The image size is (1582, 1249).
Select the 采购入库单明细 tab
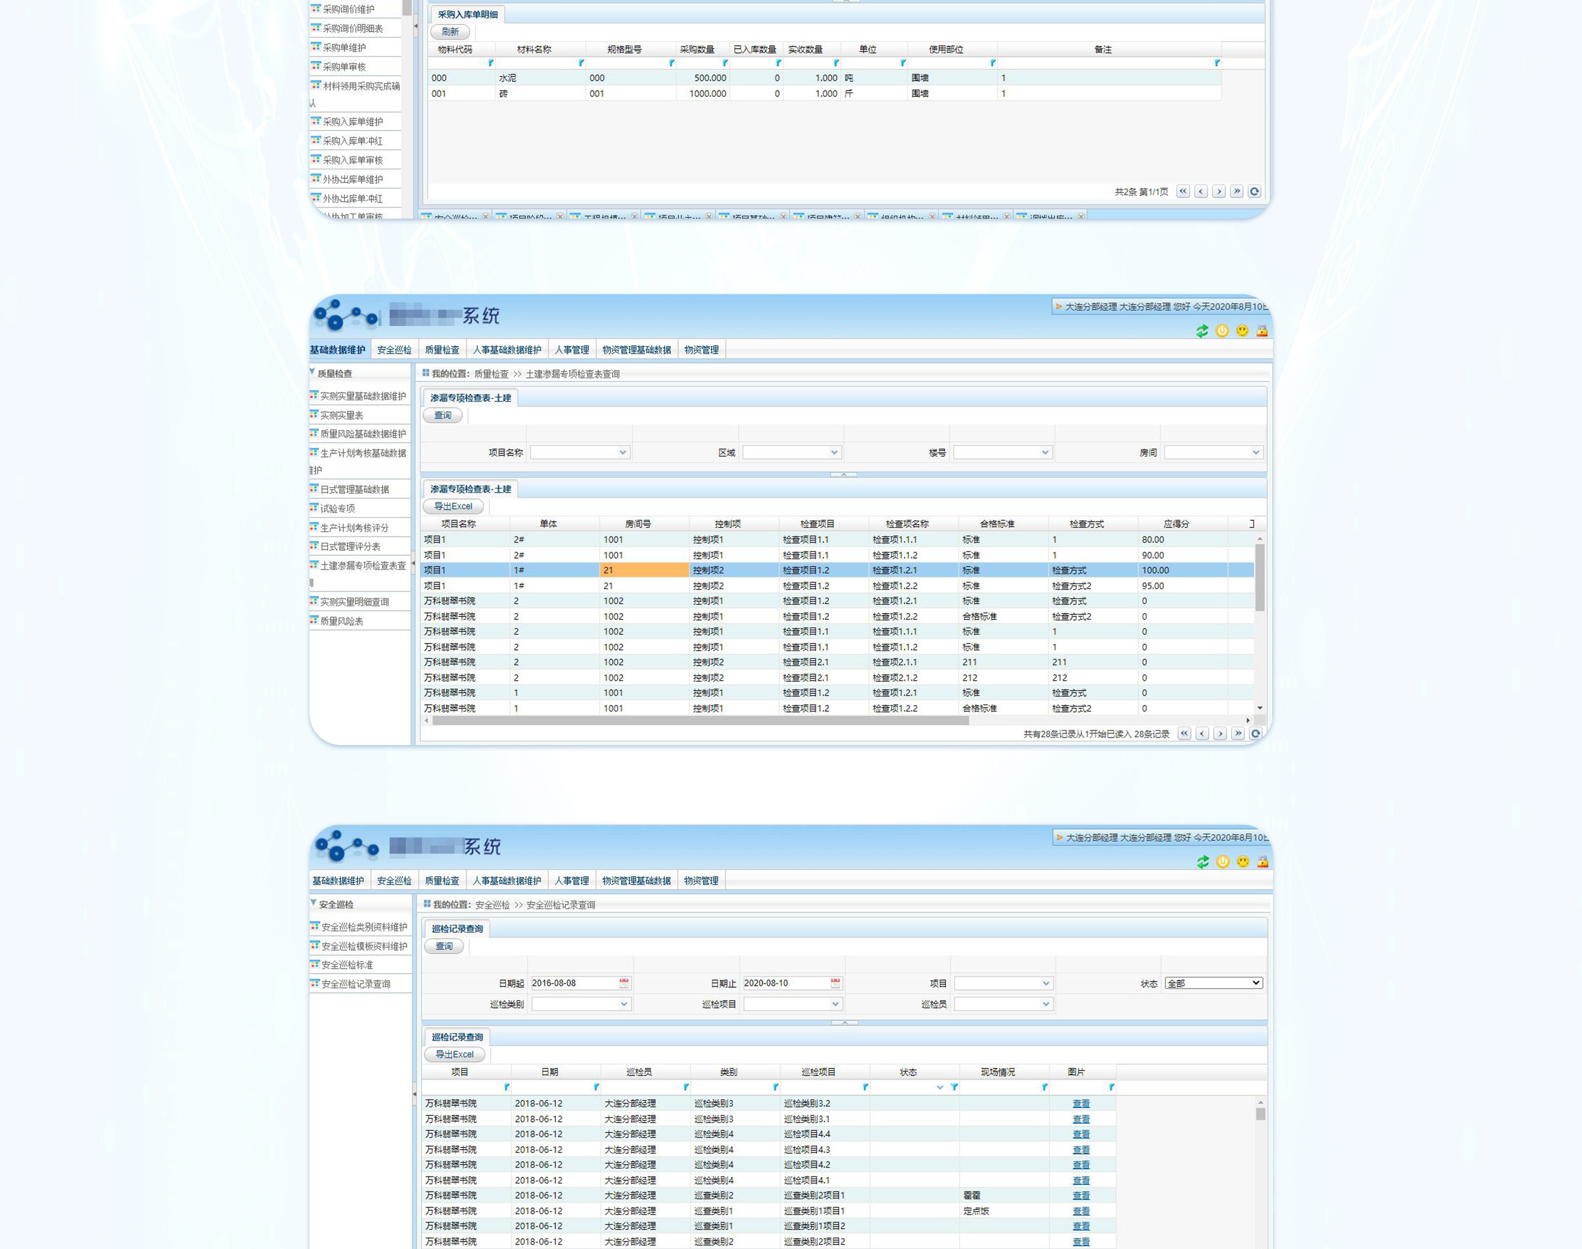(x=467, y=14)
